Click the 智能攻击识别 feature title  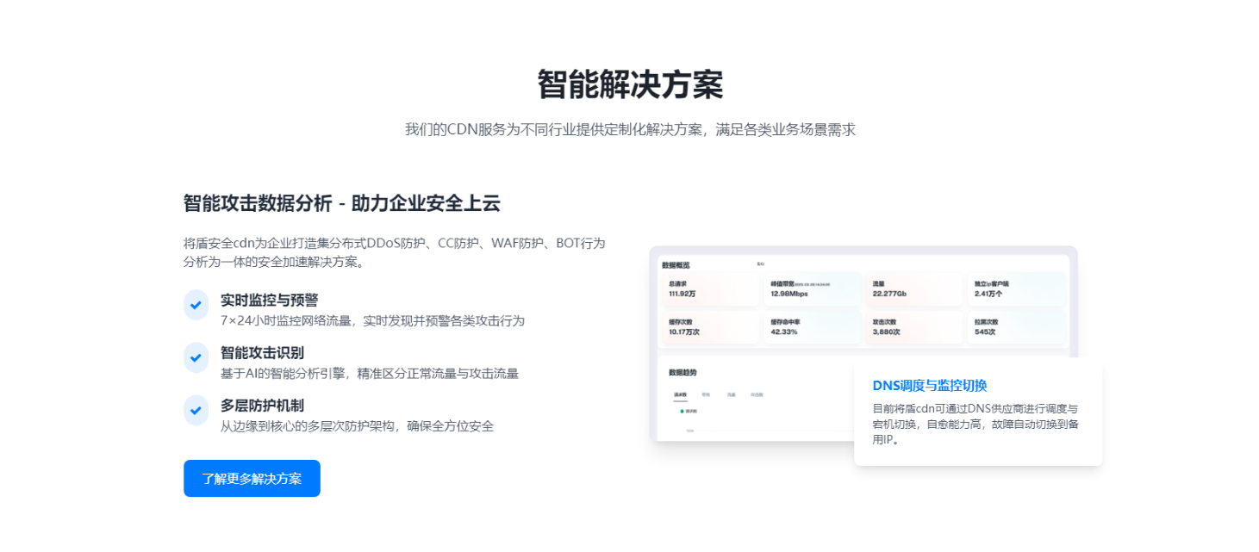click(262, 352)
